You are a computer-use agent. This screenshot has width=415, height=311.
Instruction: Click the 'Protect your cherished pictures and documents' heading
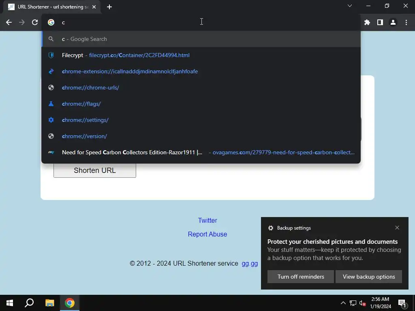pos(332,242)
